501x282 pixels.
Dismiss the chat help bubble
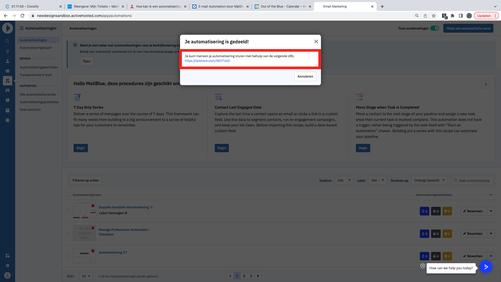coord(423,266)
